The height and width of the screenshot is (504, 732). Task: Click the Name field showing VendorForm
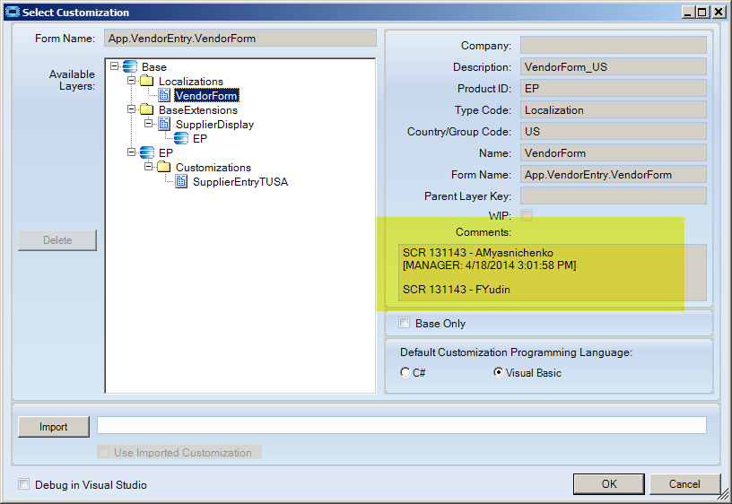614,152
